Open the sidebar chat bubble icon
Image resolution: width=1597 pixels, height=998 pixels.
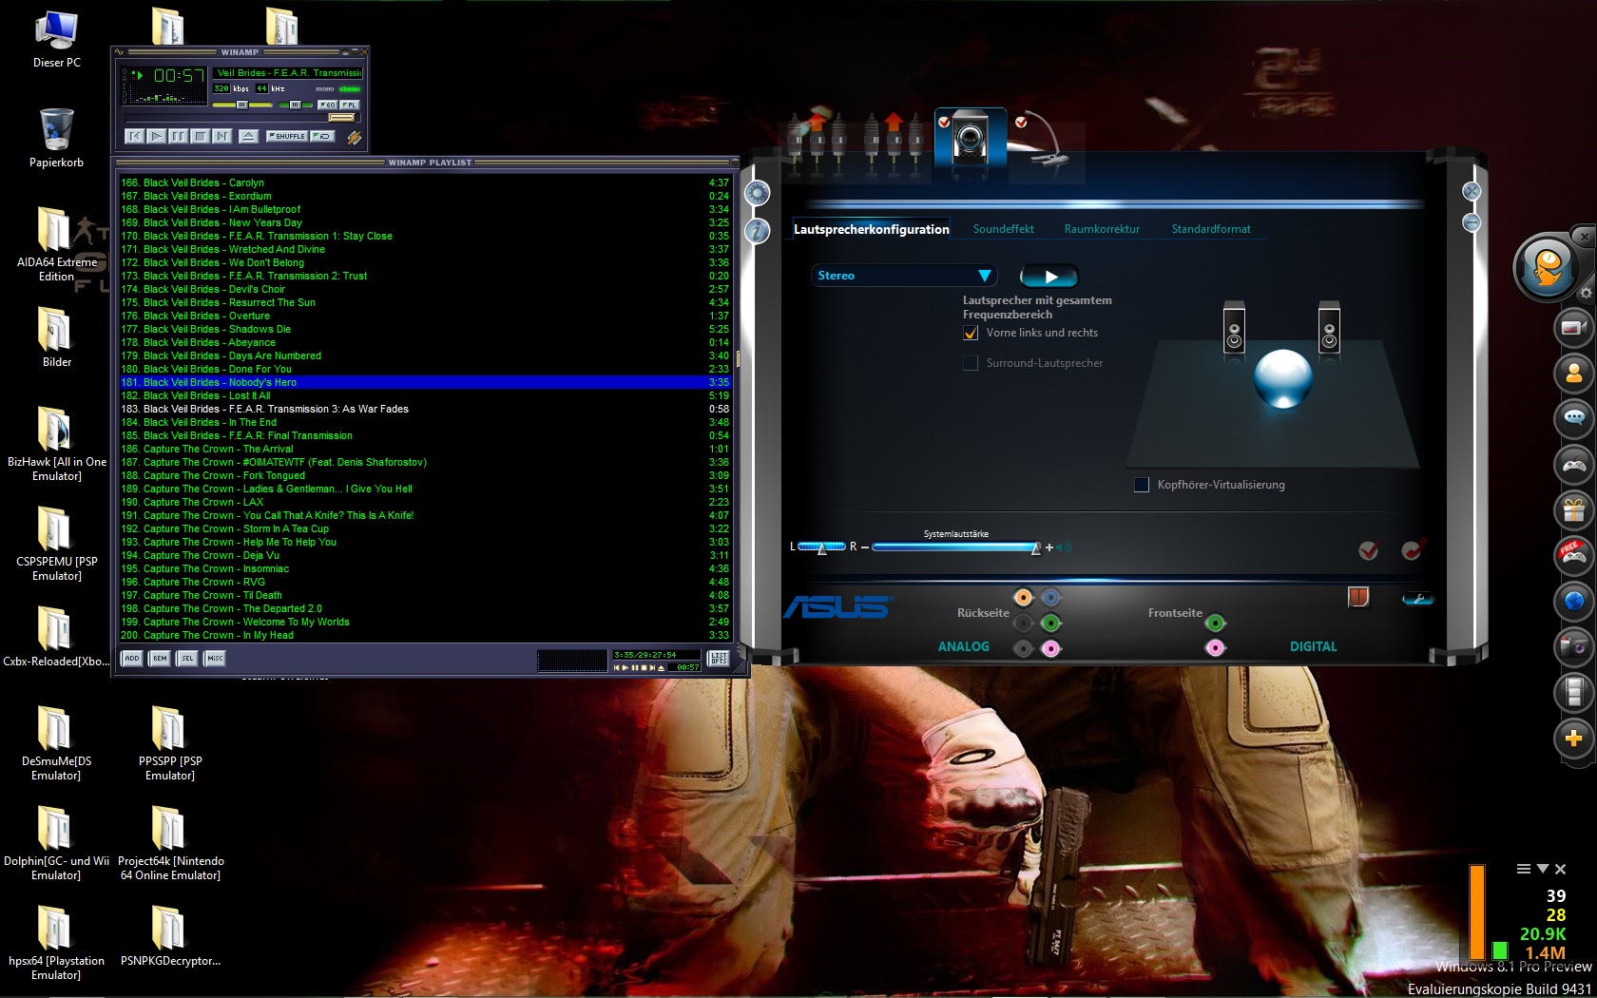click(1574, 418)
